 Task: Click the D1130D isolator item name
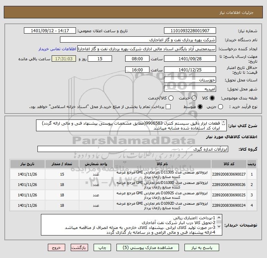(x=162, y=185)
